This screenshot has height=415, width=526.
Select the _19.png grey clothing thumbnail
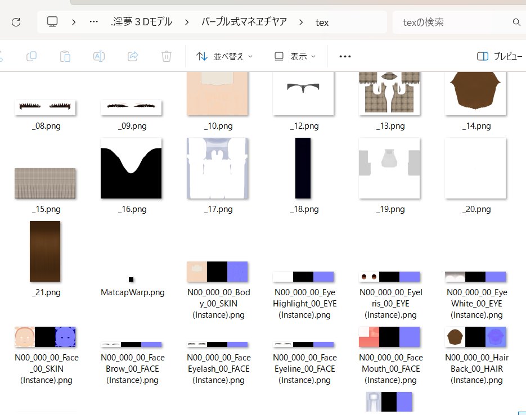[389, 168]
